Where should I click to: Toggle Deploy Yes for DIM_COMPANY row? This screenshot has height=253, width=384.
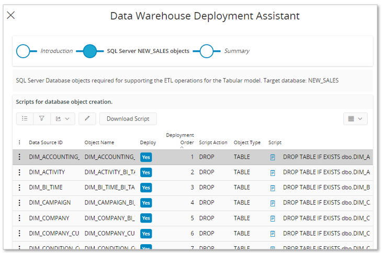[x=146, y=218]
